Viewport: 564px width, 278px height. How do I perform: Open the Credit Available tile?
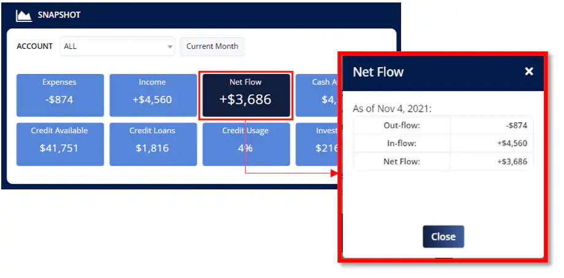(x=59, y=144)
